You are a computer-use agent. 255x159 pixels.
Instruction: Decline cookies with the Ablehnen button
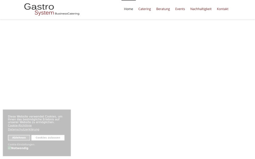pyautogui.click(x=19, y=137)
